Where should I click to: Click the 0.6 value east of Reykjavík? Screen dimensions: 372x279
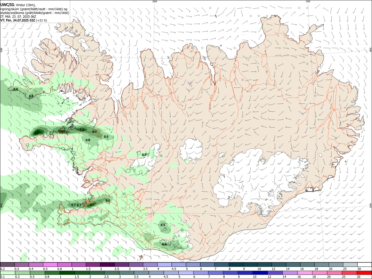(108, 201)
